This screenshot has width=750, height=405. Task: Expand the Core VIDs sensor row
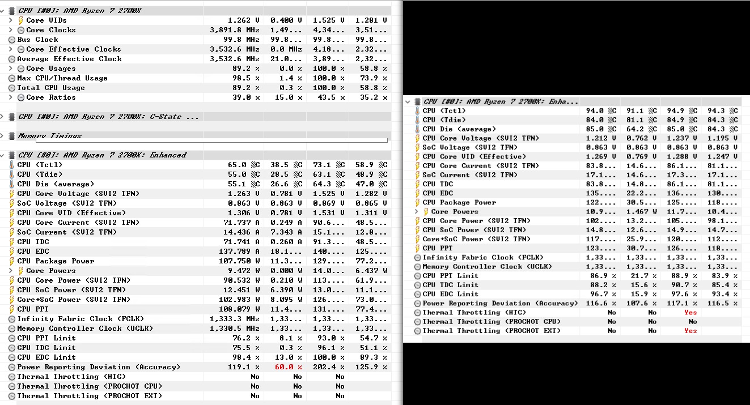pyautogui.click(x=11, y=20)
